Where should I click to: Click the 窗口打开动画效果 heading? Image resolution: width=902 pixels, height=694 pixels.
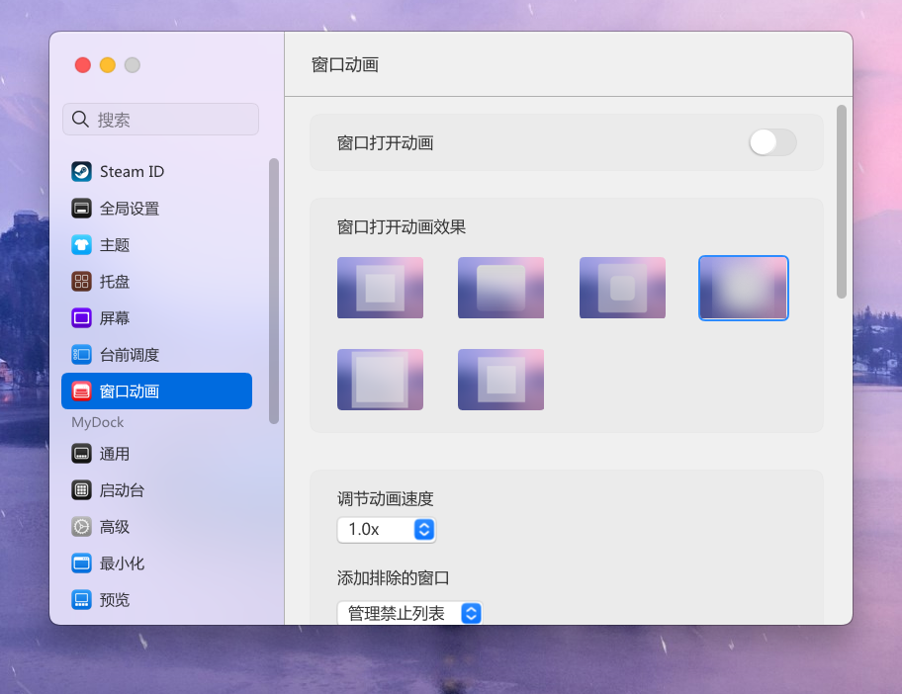(401, 227)
